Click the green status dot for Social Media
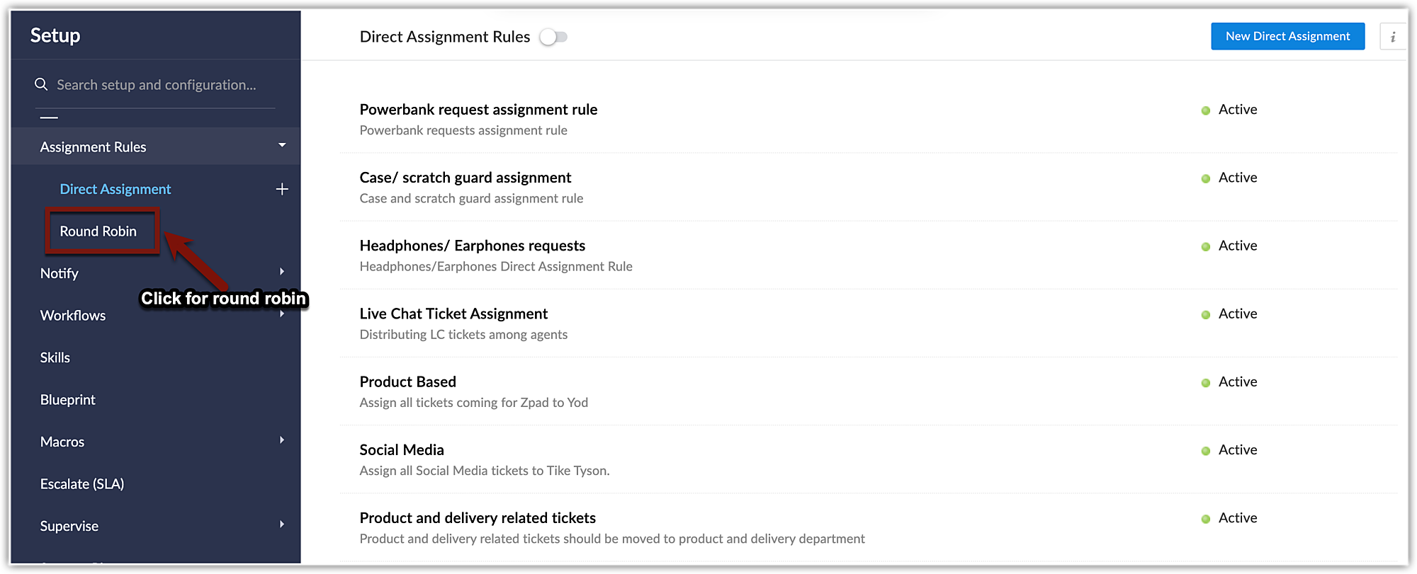Screen dimensions: 1417x574 click(x=1205, y=451)
